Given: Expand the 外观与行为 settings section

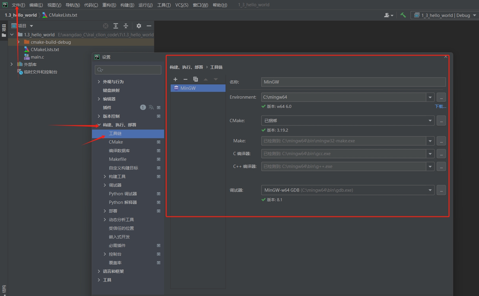Looking at the screenshot, I should (99, 82).
